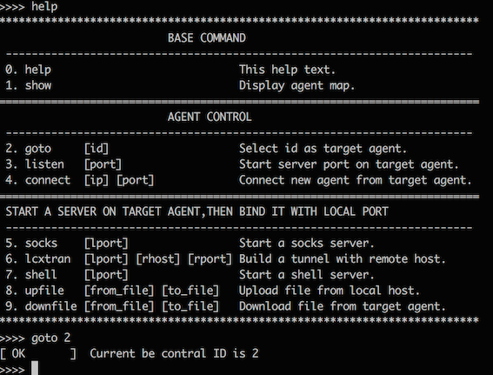Viewport: 493px width, 375px height.
Task: Click the 'upfile' command word
Action: tap(44, 291)
